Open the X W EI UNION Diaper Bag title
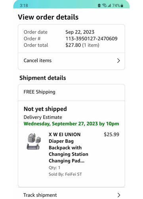The width and height of the screenshot is (143, 199). (x=69, y=148)
